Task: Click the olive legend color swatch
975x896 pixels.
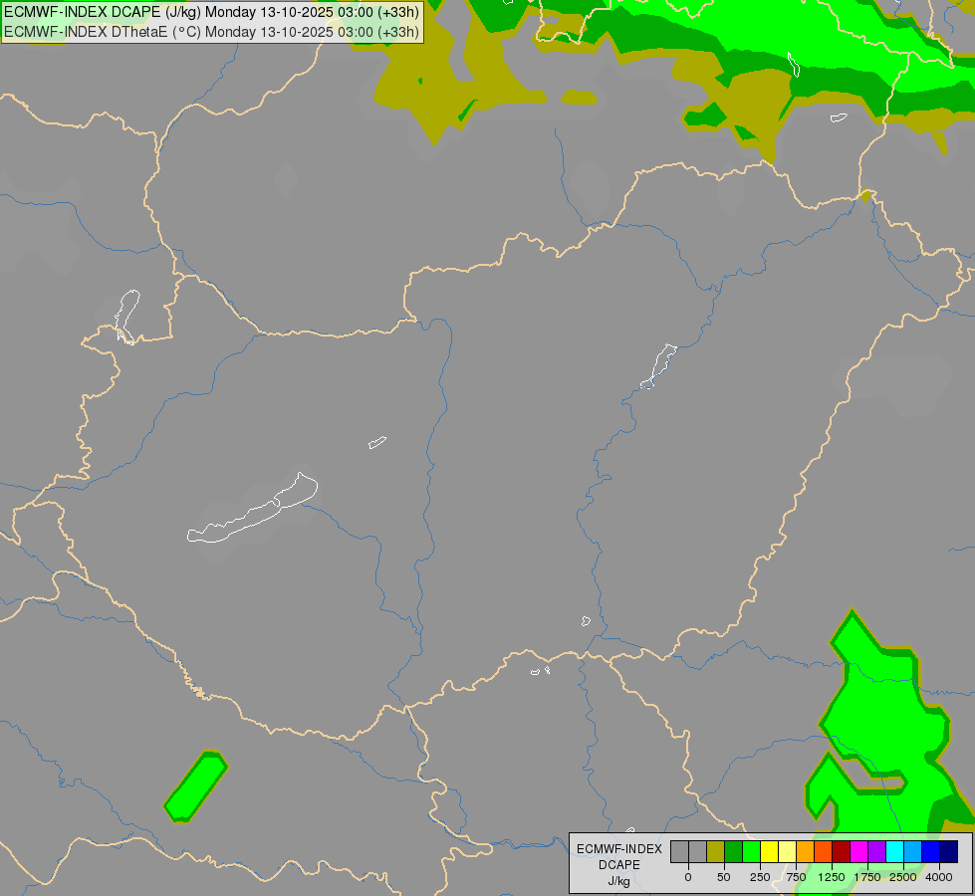Action: (x=716, y=851)
